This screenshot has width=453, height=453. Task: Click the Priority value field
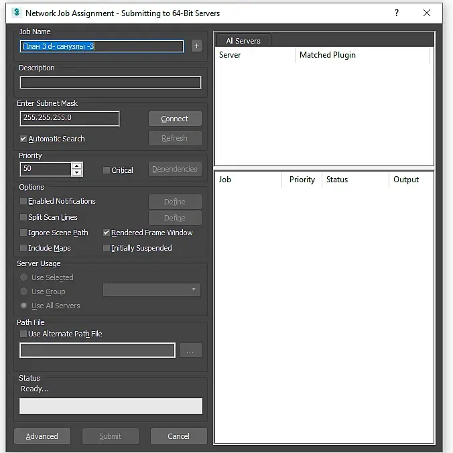tap(46, 169)
